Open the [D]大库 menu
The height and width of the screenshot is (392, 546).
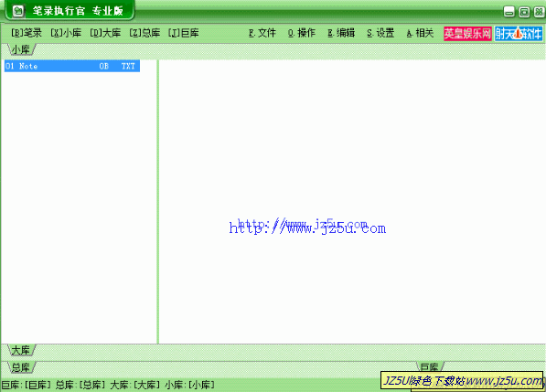[x=105, y=33]
